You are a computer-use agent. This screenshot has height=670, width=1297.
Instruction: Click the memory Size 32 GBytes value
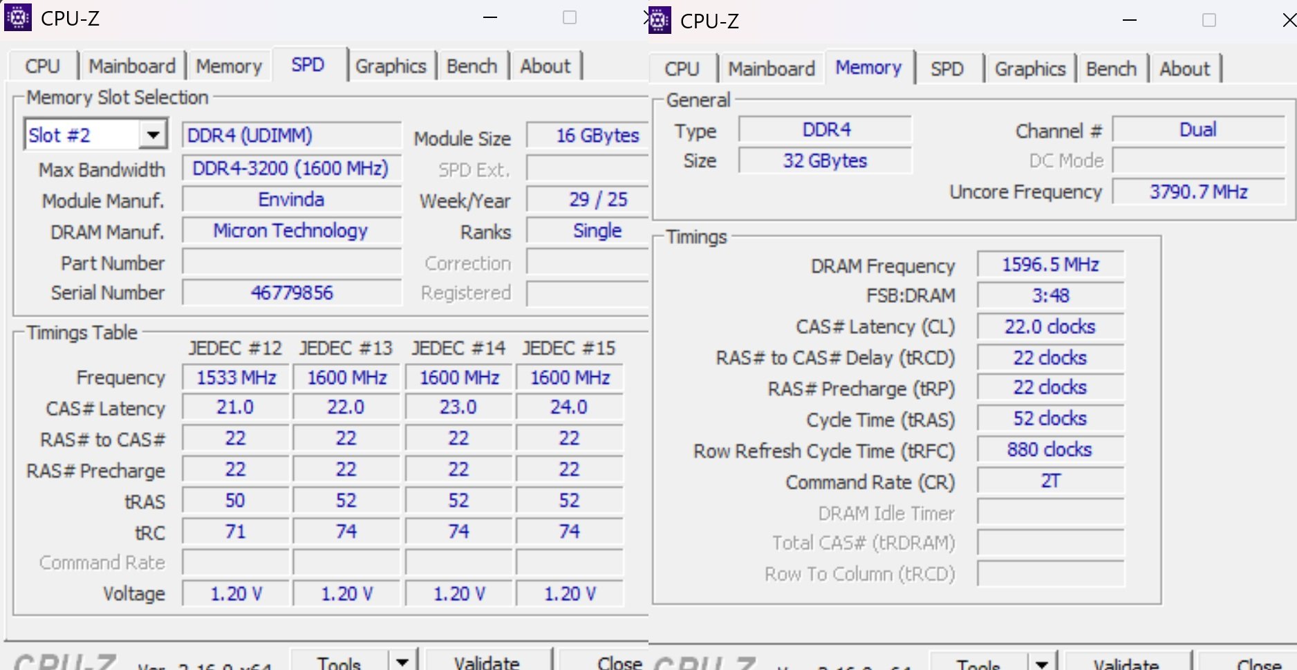coord(825,160)
